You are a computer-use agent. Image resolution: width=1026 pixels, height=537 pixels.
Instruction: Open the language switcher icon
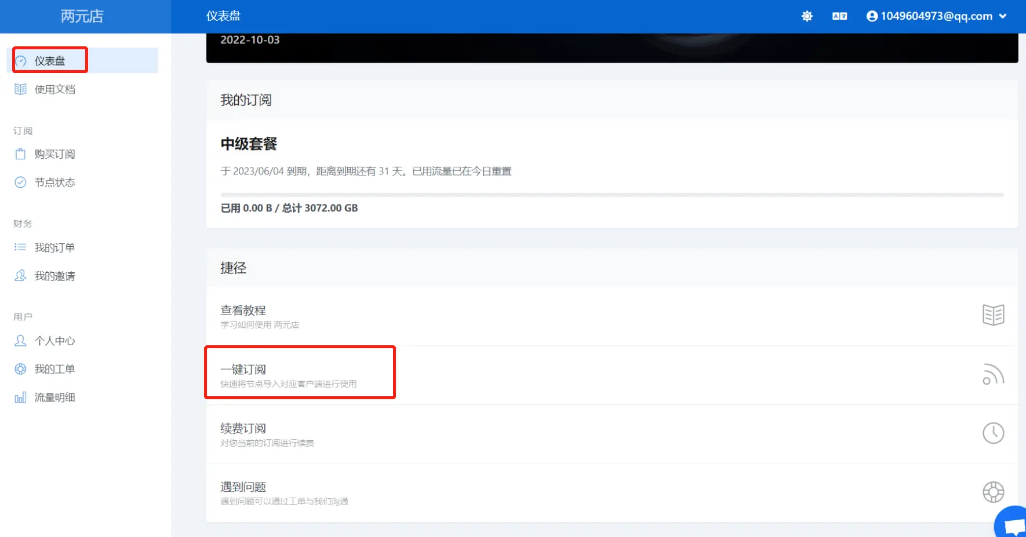(839, 16)
